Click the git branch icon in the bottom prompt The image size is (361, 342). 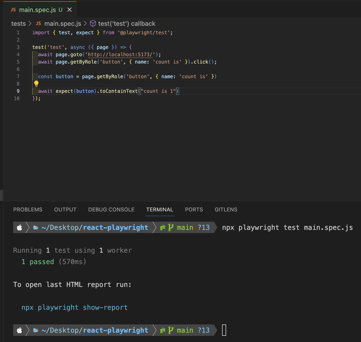[171, 330]
